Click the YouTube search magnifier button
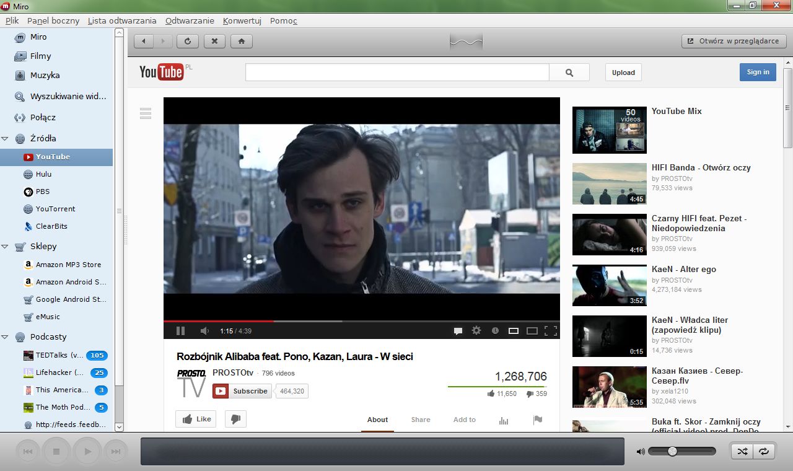Image resolution: width=793 pixels, height=471 pixels. coord(569,73)
